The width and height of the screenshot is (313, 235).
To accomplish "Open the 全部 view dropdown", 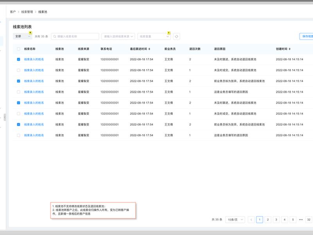I will coord(23,36).
